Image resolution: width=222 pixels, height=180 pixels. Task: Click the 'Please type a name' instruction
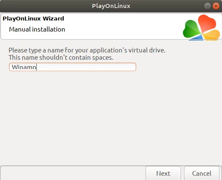[87, 50]
